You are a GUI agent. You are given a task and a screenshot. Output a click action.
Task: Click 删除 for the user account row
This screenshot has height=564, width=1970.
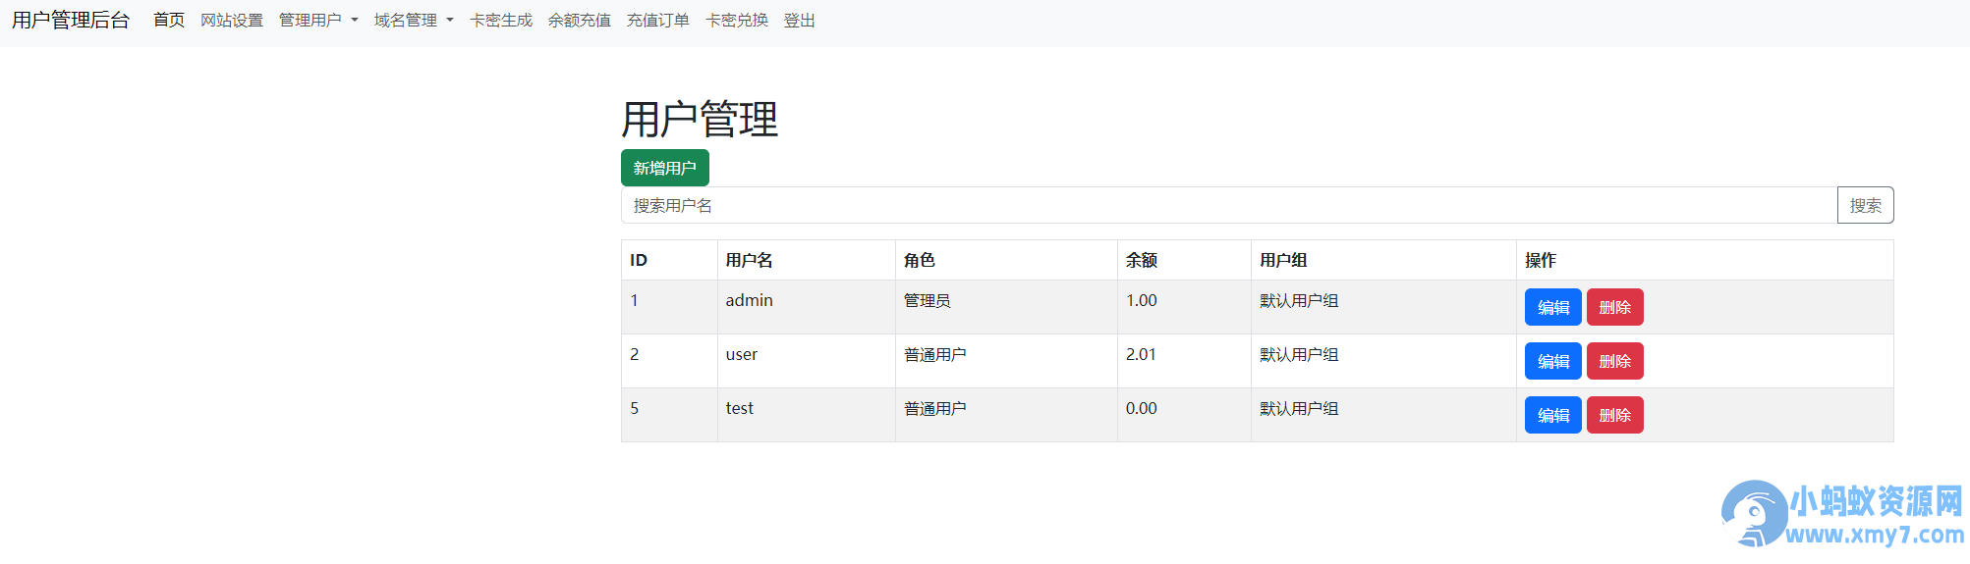pos(1615,361)
